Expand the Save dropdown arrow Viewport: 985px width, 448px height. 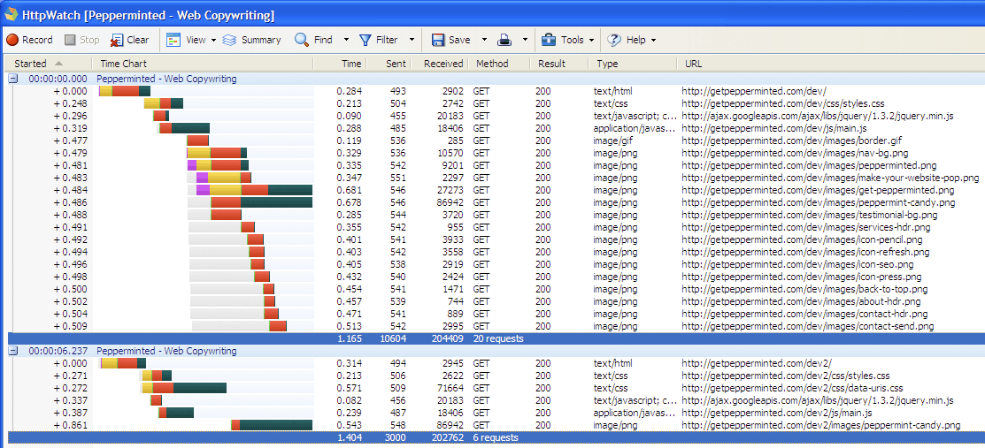484,40
